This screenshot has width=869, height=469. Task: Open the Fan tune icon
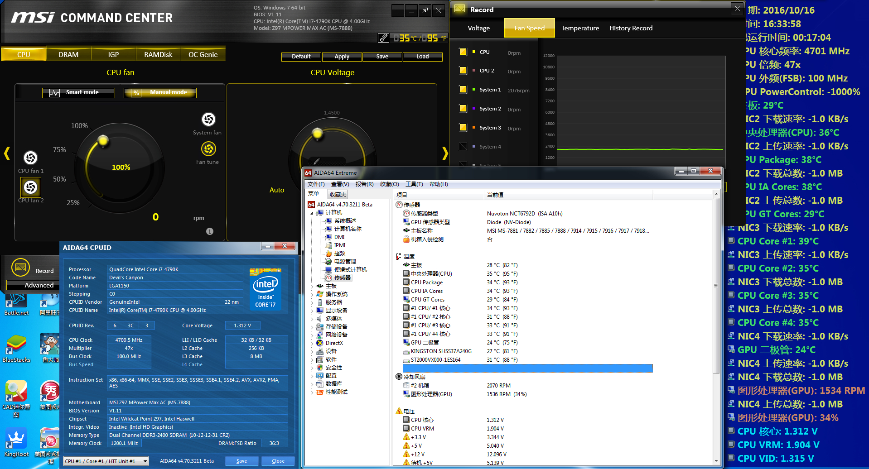[208, 149]
